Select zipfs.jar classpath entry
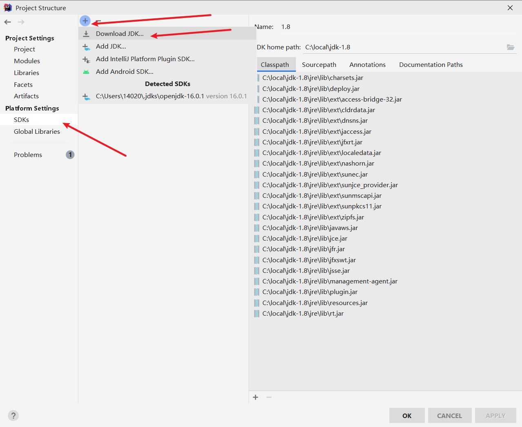 [x=313, y=217]
